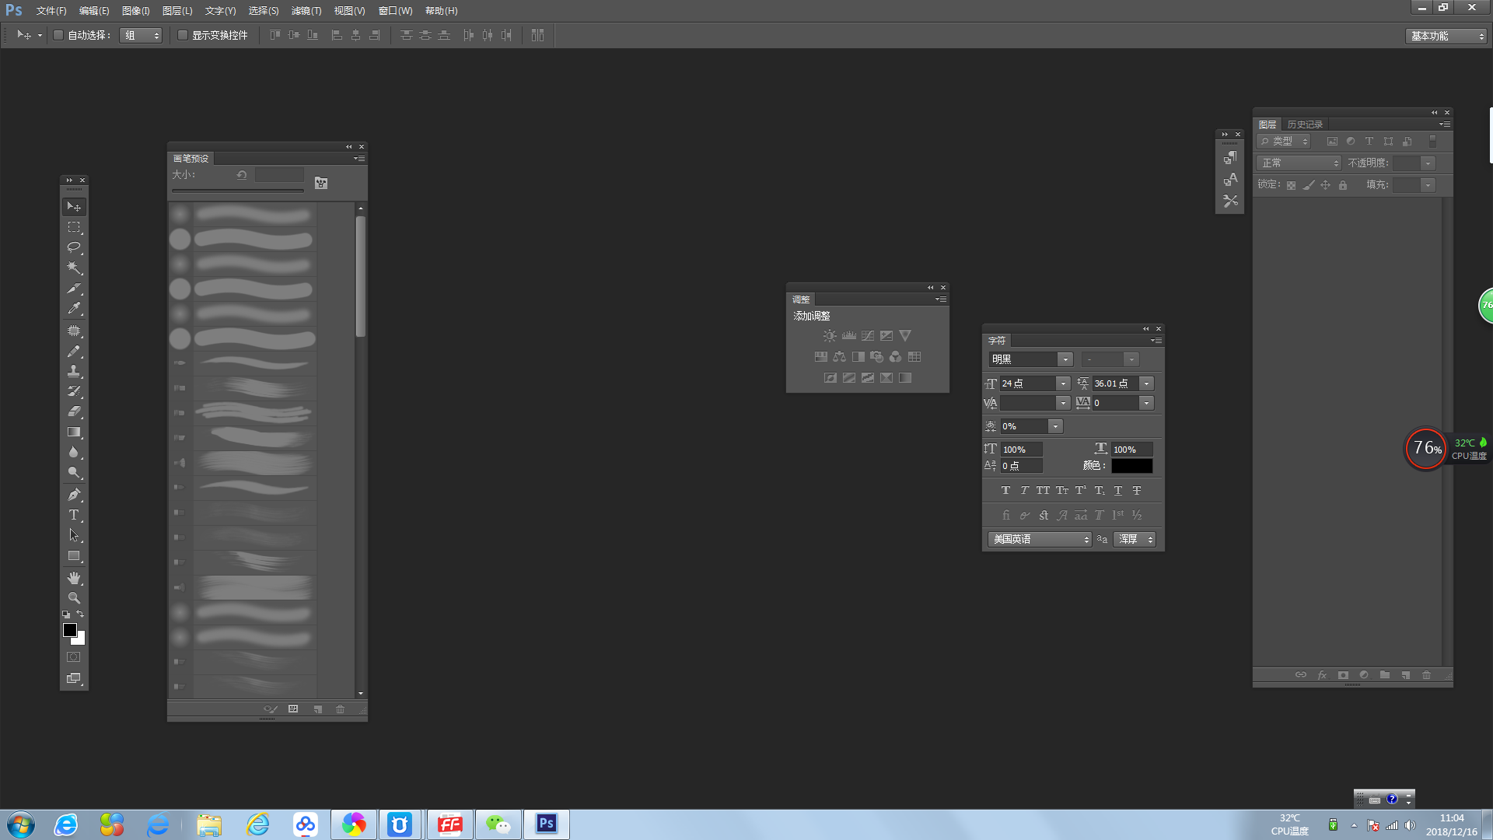
Task: Open the 美国英语 language selector
Action: click(x=1040, y=539)
